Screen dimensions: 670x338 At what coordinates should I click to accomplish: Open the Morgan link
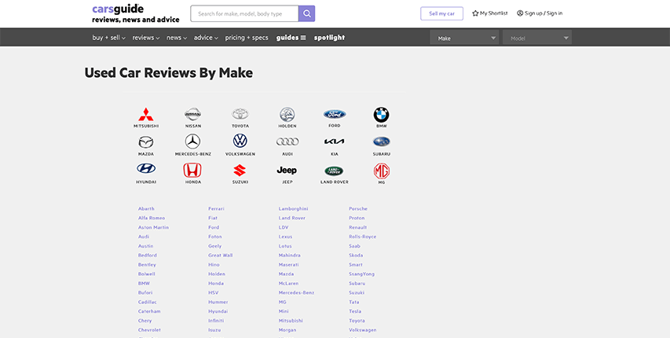point(287,330)
